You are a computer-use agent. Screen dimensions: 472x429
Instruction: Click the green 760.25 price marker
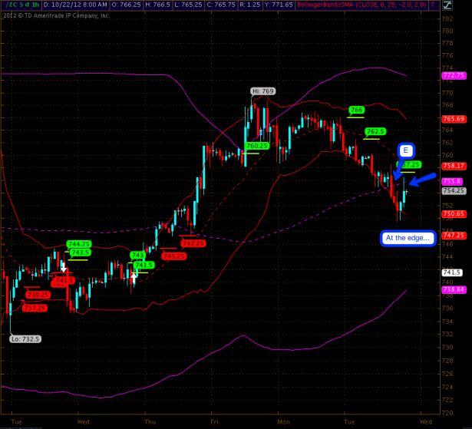tap(256, 146)
